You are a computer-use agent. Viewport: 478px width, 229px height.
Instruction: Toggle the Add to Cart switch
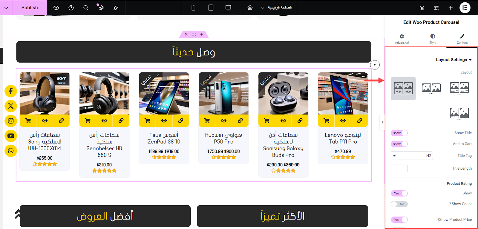tap(399, 144)
